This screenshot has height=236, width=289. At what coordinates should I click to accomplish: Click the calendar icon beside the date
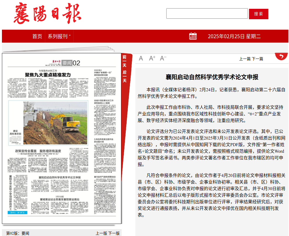coord(193,36)
